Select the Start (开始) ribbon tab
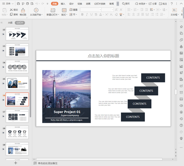 click(55, 4)
